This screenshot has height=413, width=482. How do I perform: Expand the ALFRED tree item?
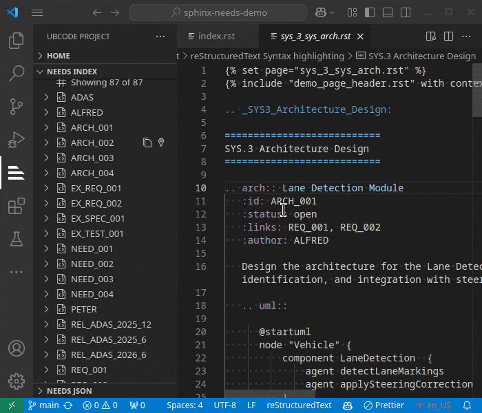pos(46,112)
